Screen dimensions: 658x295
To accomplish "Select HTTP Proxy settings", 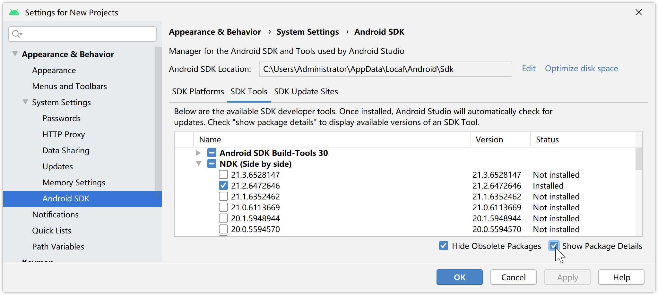I will (64, 134).
